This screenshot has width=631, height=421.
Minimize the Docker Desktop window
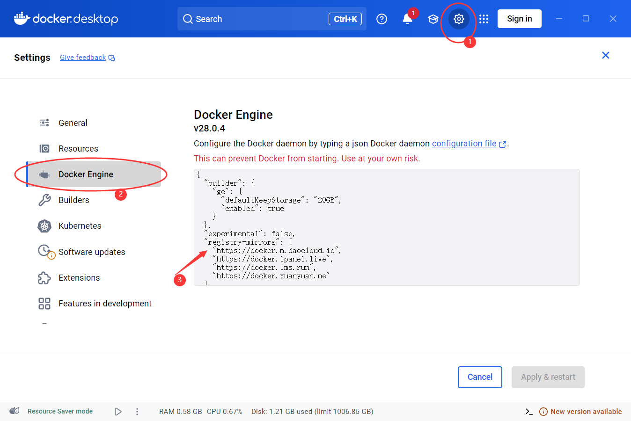(x=559, y=19)
